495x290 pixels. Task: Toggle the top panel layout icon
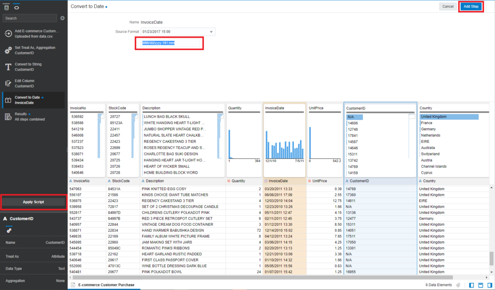(480, 285)
